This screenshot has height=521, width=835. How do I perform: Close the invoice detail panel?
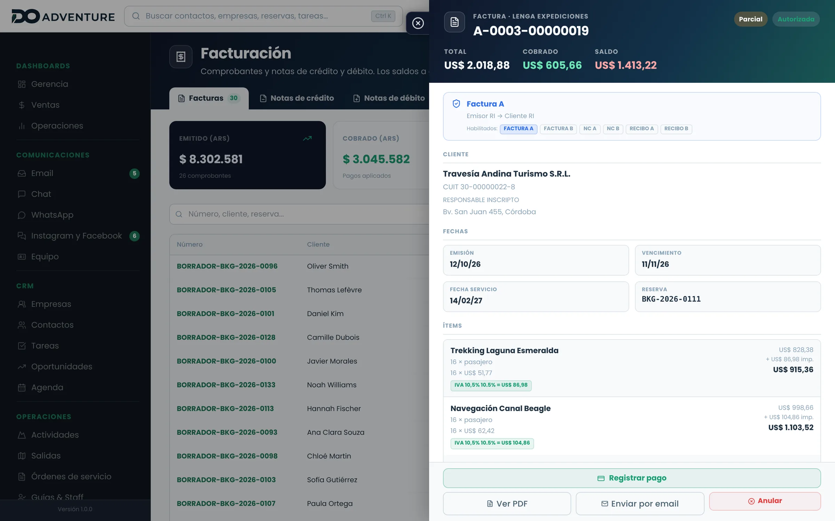(418, 23)
